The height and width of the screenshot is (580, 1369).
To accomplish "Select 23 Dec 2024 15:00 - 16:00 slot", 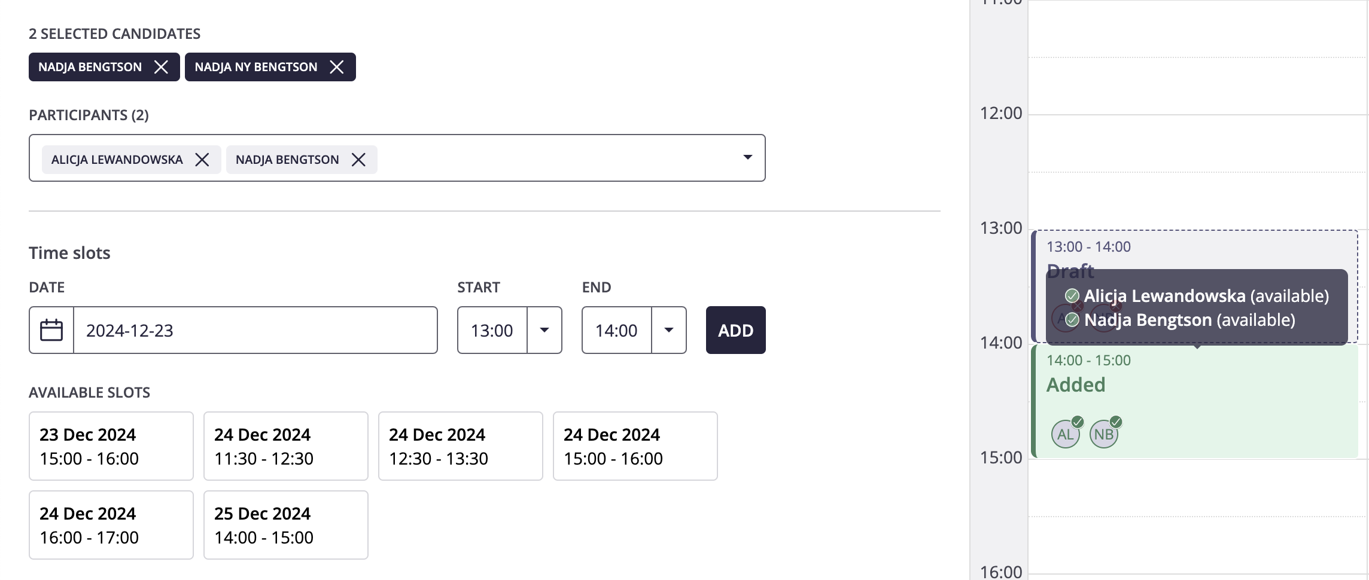I will (x=111, y=446).
